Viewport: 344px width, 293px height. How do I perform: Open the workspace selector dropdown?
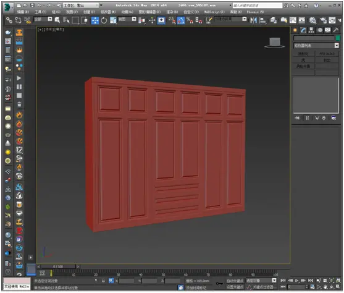click(81, 6)
